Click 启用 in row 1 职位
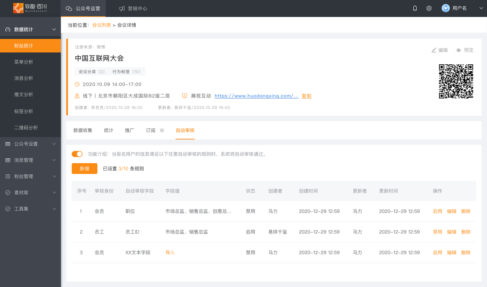Image resolution: width=487 pixels, height=287 pixels. tap(438, 211)
